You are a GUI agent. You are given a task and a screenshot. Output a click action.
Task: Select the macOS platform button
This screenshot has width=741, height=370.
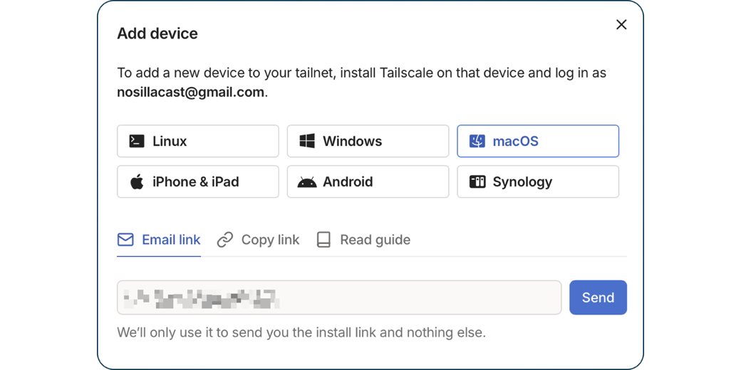(538, 141)
